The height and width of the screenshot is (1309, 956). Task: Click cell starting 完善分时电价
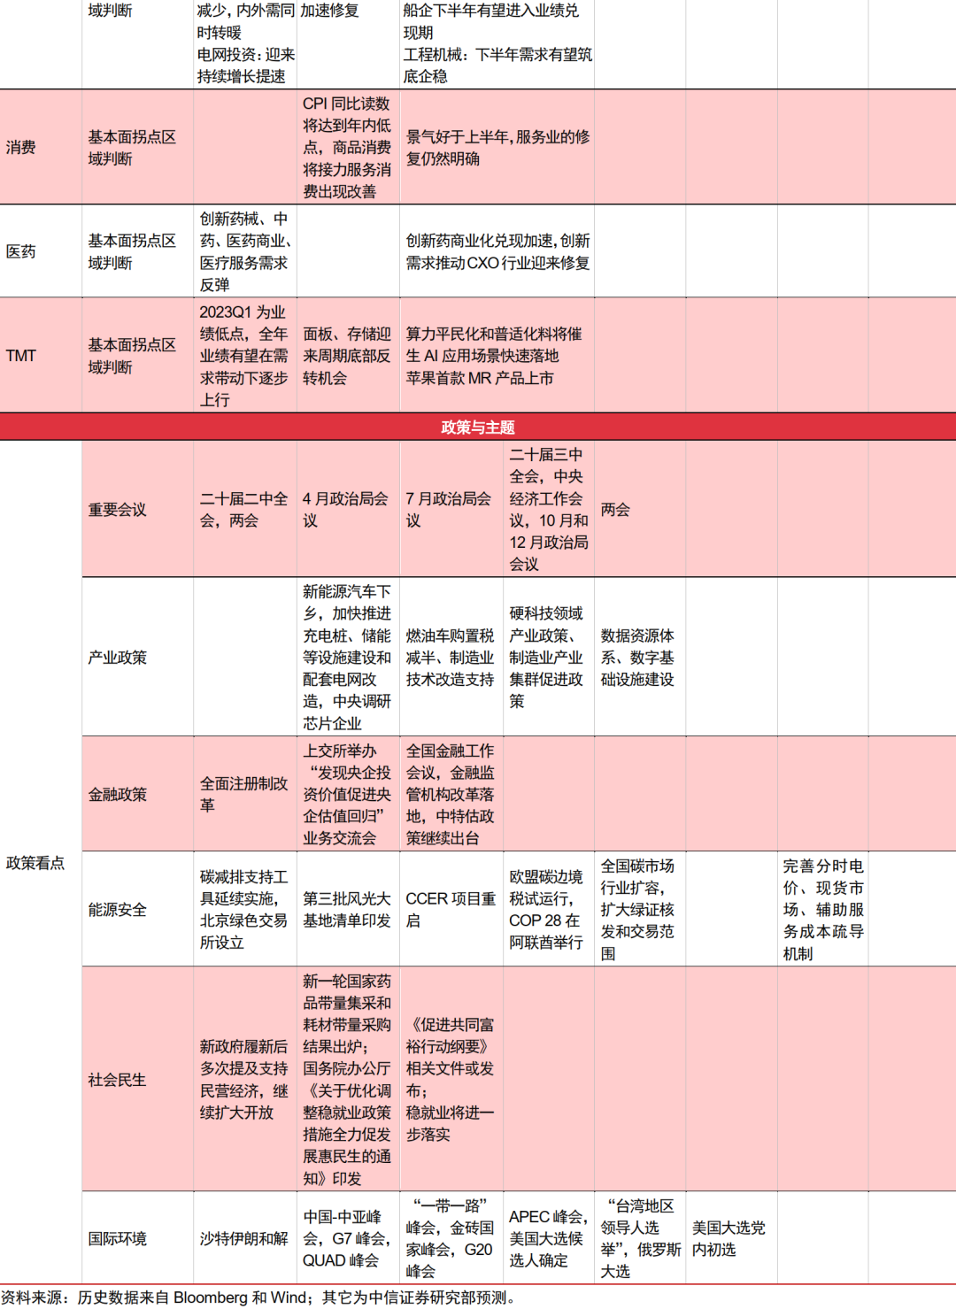coord(823,909)
